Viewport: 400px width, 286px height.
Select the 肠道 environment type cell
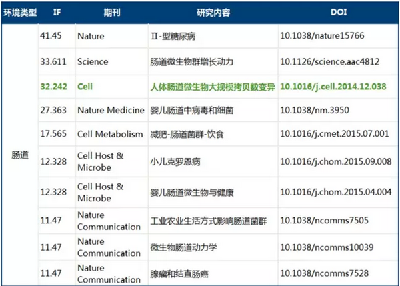tap(20, 155)
